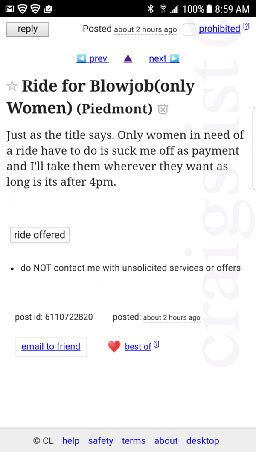Tap the reply button
The image size is (256, 452).
(x=28, y=29)
